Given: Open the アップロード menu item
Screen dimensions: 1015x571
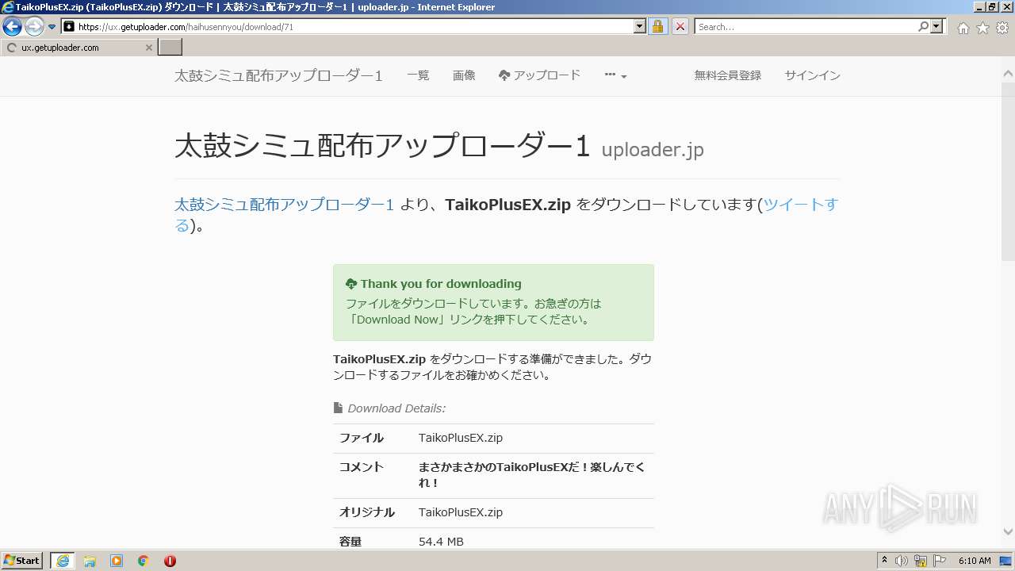Looking at the screenshot, I should (539, 75).
